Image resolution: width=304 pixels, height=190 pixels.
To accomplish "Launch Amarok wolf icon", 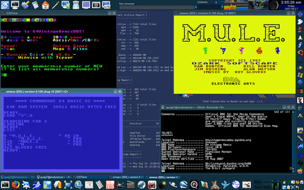I will tap(141, 184).
